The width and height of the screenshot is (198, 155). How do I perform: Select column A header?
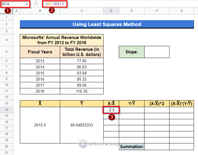tap(16, 11)
